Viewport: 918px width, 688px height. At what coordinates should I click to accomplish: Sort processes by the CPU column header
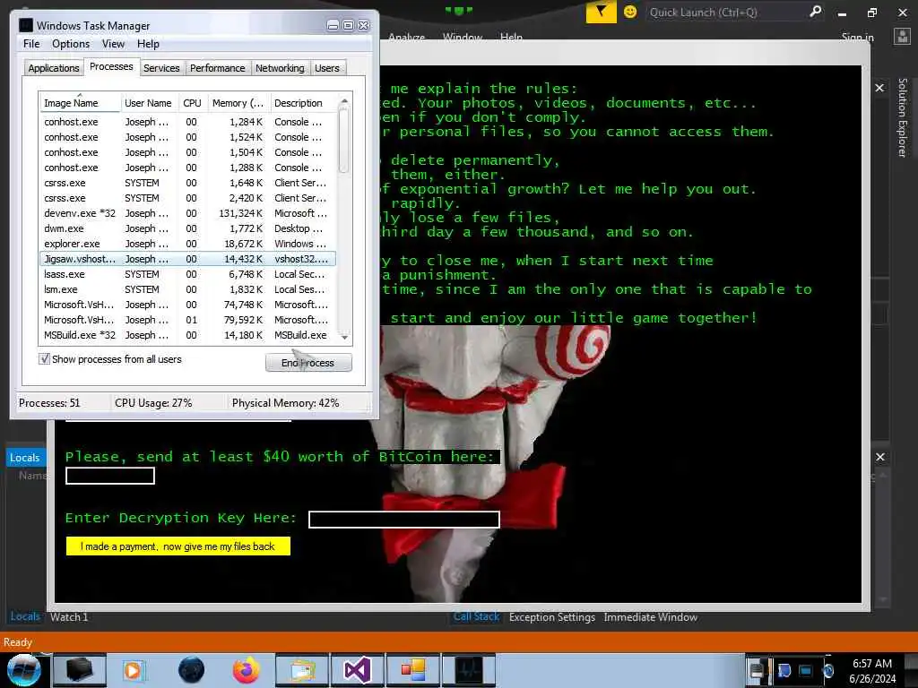192,103
